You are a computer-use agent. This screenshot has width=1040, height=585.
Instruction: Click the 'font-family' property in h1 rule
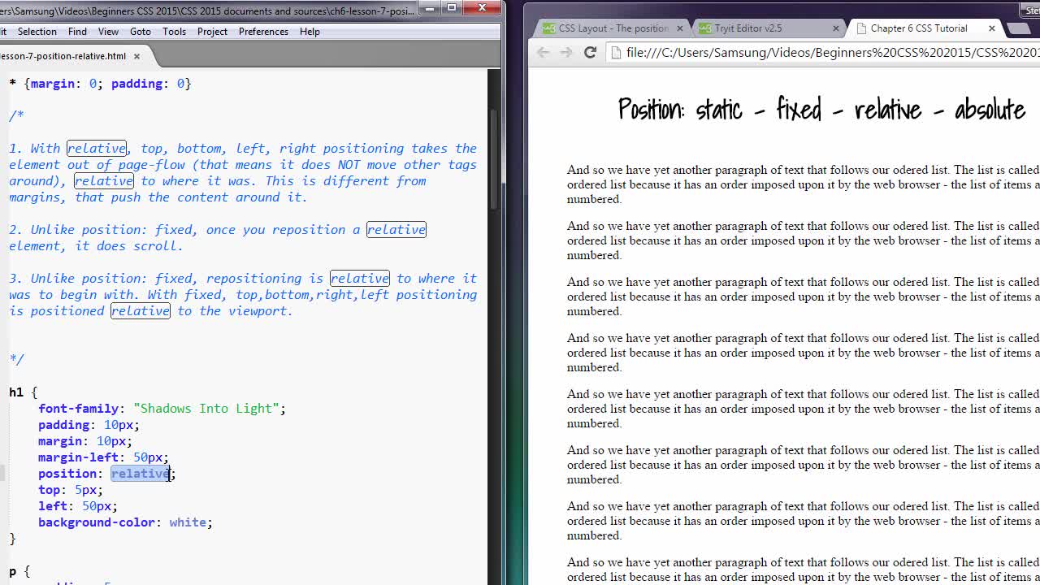click(79, 409)
